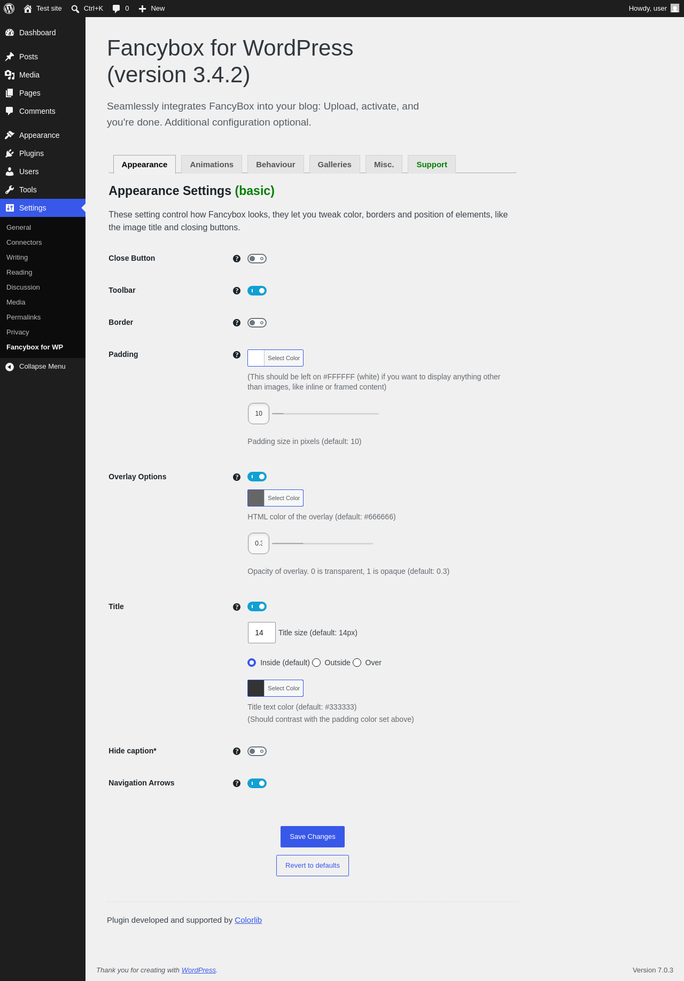684x981 pixels.
Task: Enable the Border toggle
Action: pyautogui.click(x=257, y=323)
